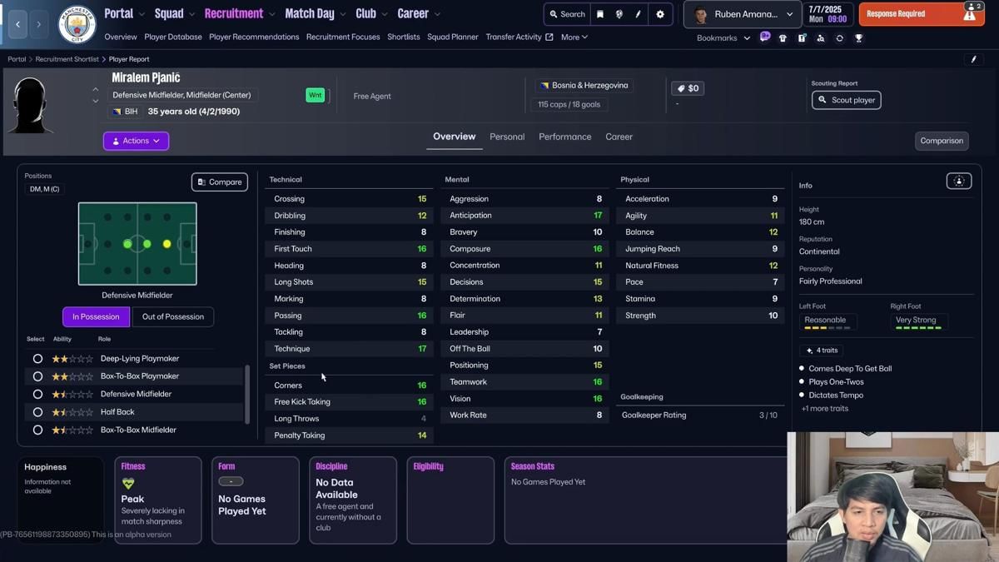This screenshot has height=562, width=999.
Task: Open the Bookmarks dropdown
Action: pos(721,37)
